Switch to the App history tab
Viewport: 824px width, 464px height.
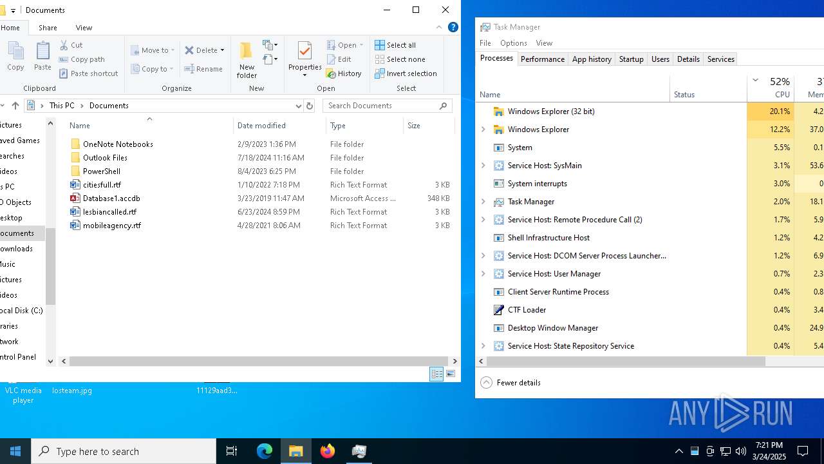(x=592, y=59)
